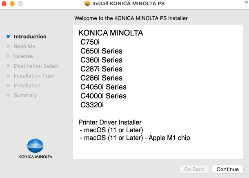Screen dimensions: 249x178
Task: Click the C4050i Series text line
Action: point(103,87)
